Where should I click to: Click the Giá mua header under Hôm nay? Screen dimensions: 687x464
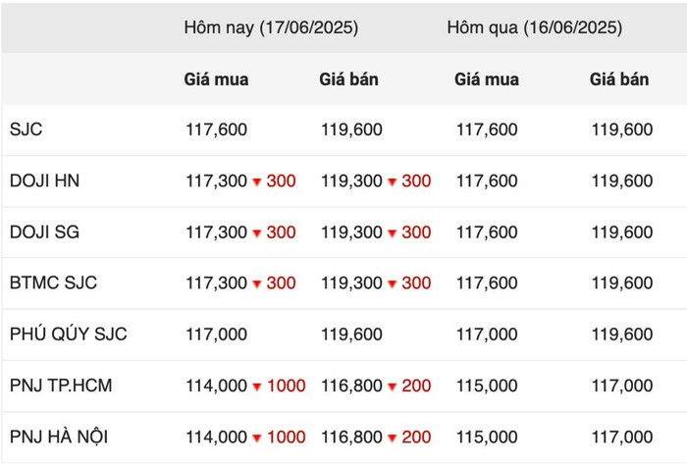point(217,79)
